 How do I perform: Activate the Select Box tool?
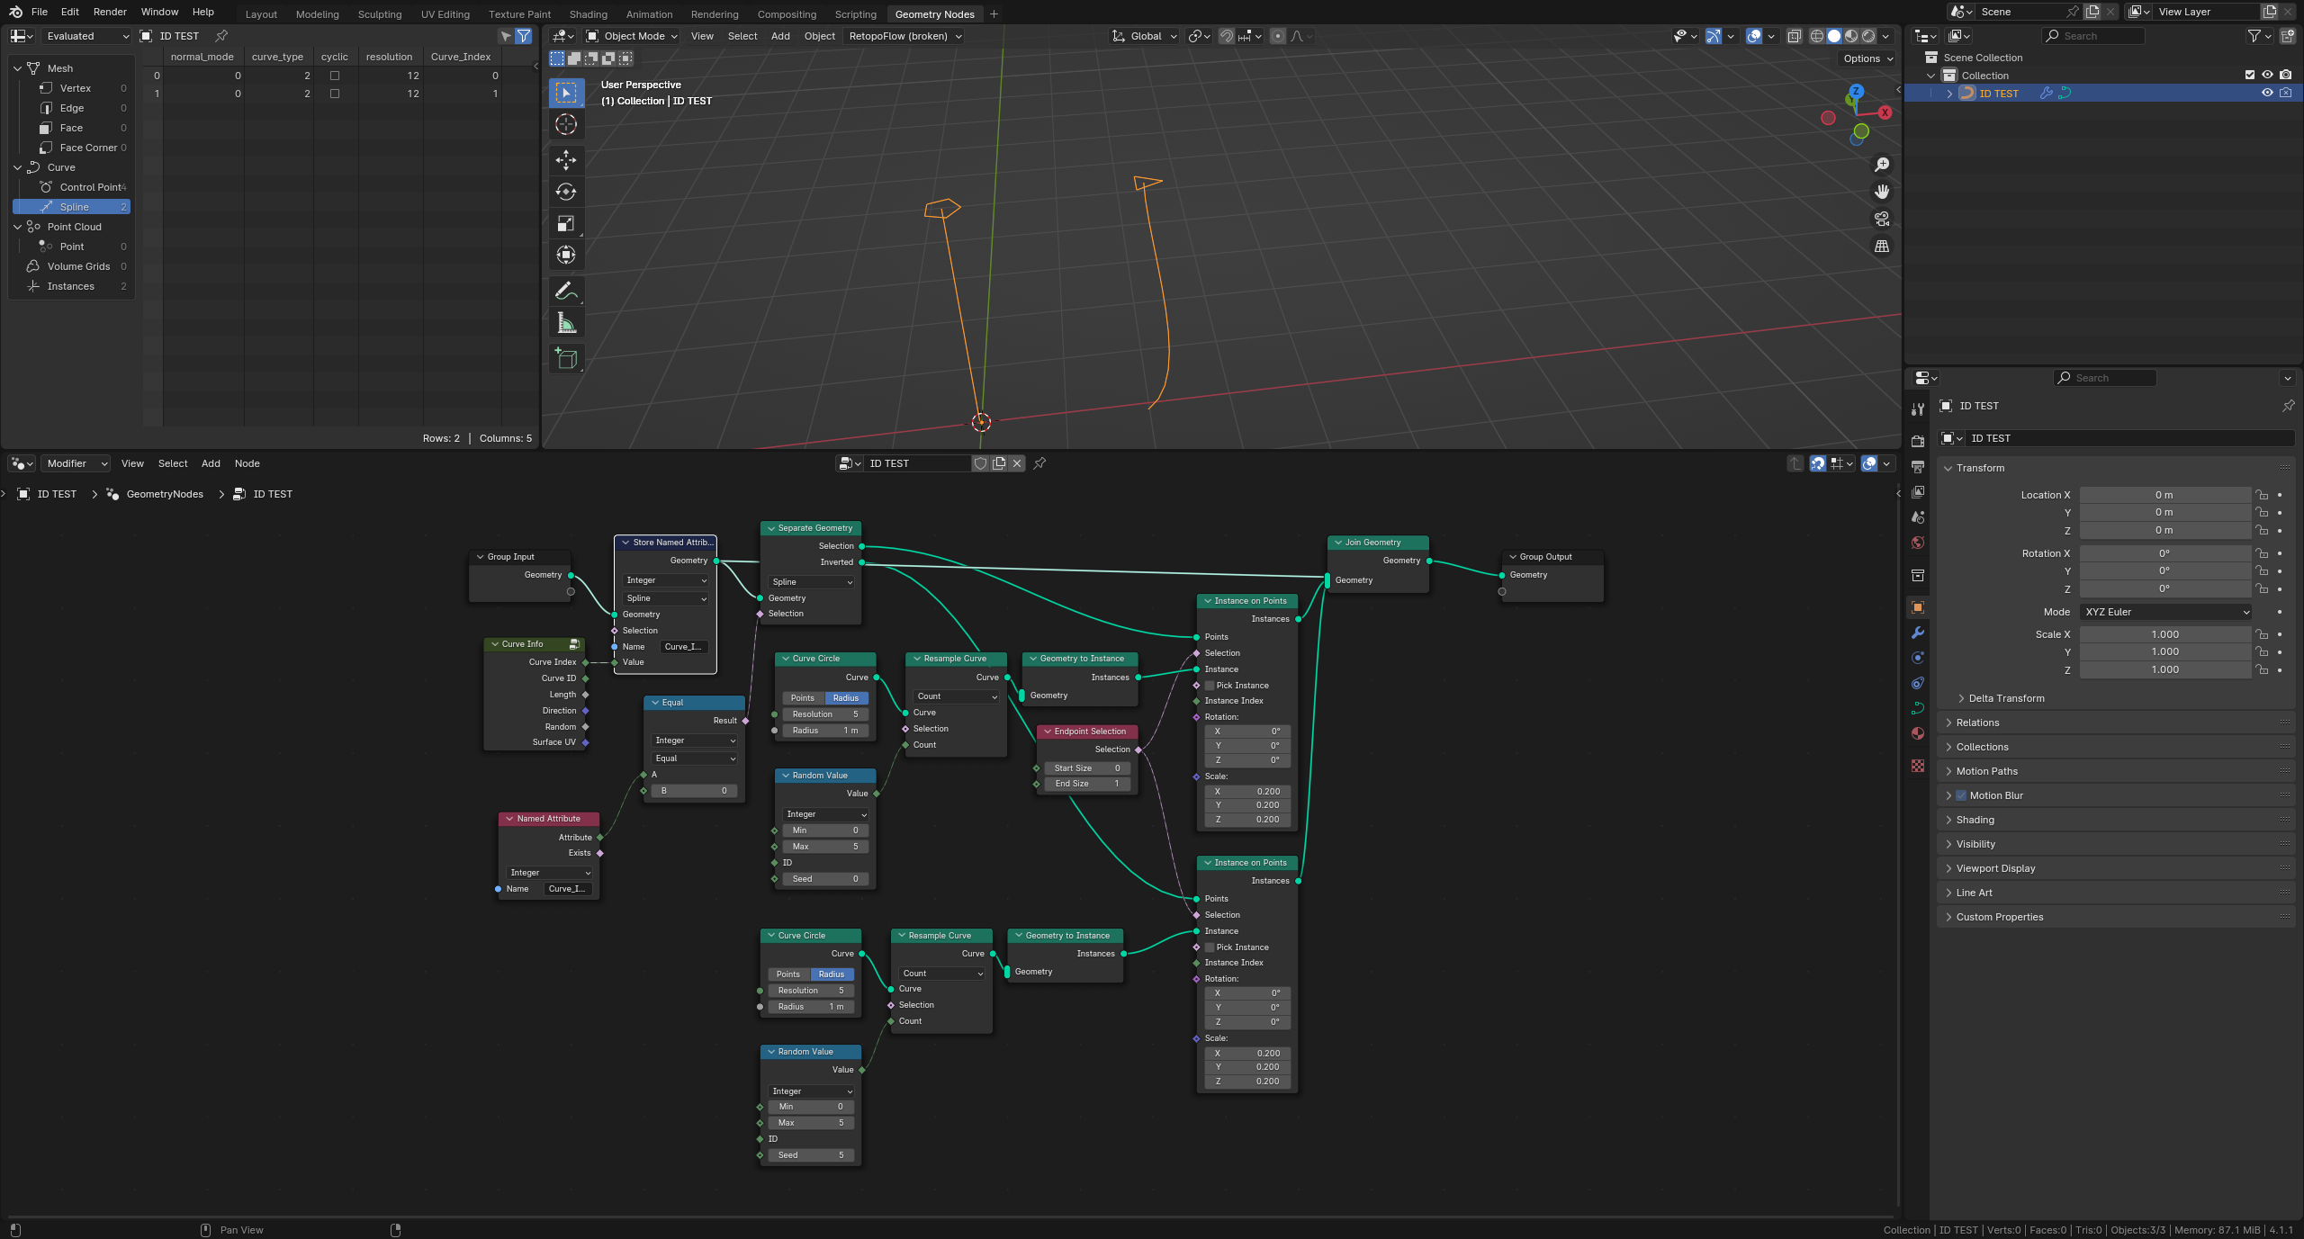coord(566,93)
